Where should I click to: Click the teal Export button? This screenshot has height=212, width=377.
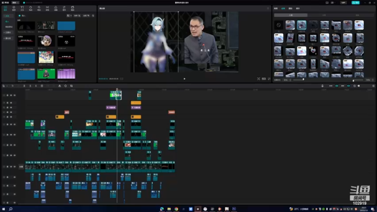point(356,3)
